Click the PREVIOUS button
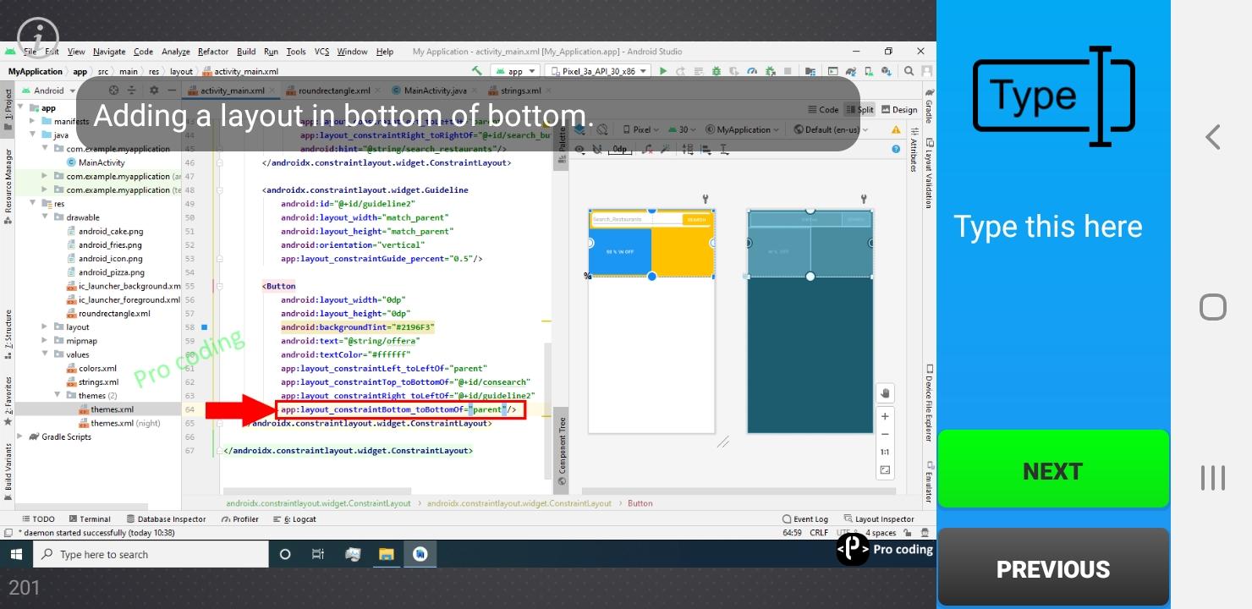Image resolution: width=1252 pixels, height=609 pixels. (x=1053, y=568)
